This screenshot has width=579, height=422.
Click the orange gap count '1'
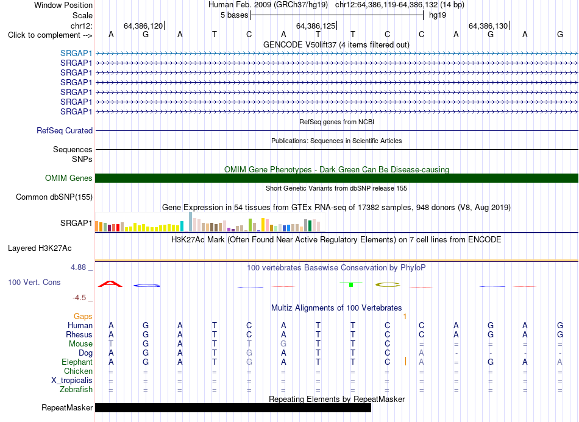[405, 317]
